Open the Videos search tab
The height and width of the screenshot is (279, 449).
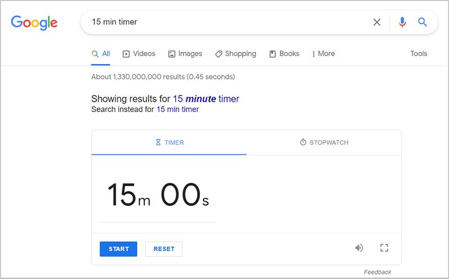click(x=139, y=54)
